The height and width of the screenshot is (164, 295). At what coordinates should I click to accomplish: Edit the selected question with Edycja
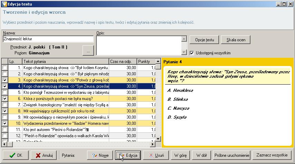tap(128, 155)
